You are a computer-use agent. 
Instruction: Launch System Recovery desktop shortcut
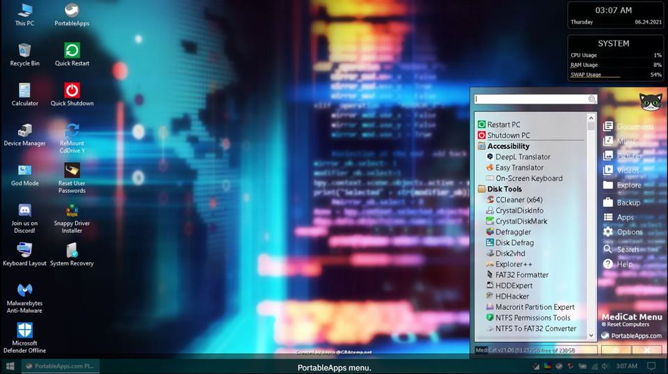point(72,255)
